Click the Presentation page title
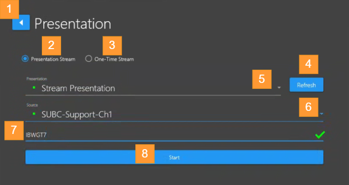This screenshot has width=349, height=185. [72, 24]
